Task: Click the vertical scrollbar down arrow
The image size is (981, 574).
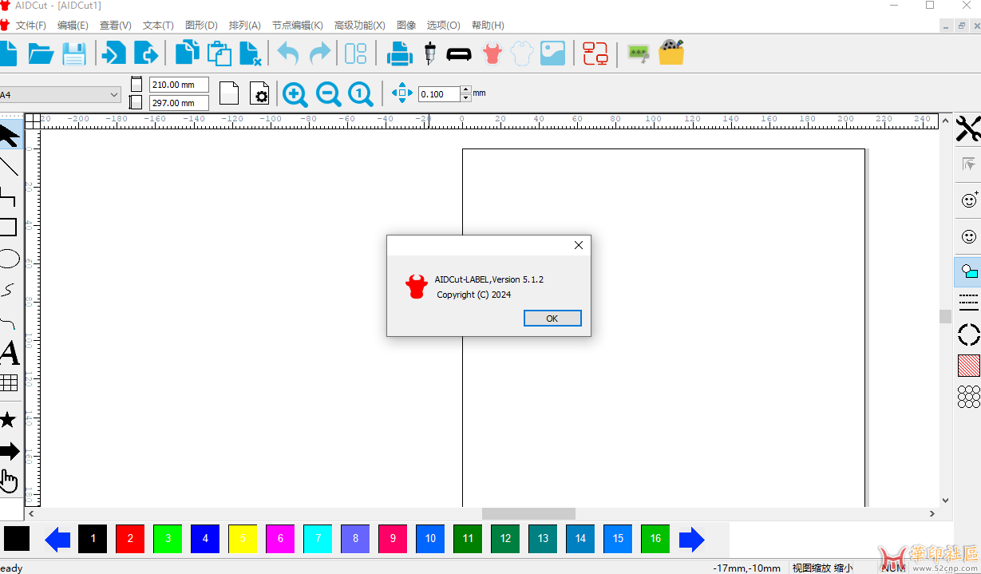Action: point(946,501)
